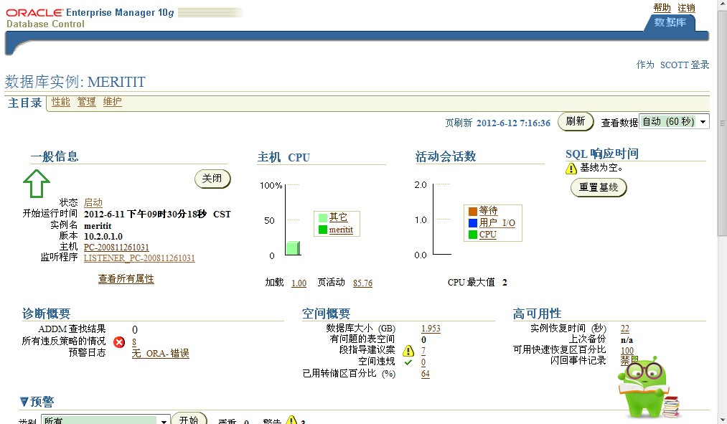This screenshot has height=424, width=727.
Task: Switch to the 性能 tab
Action: (60, 102)
